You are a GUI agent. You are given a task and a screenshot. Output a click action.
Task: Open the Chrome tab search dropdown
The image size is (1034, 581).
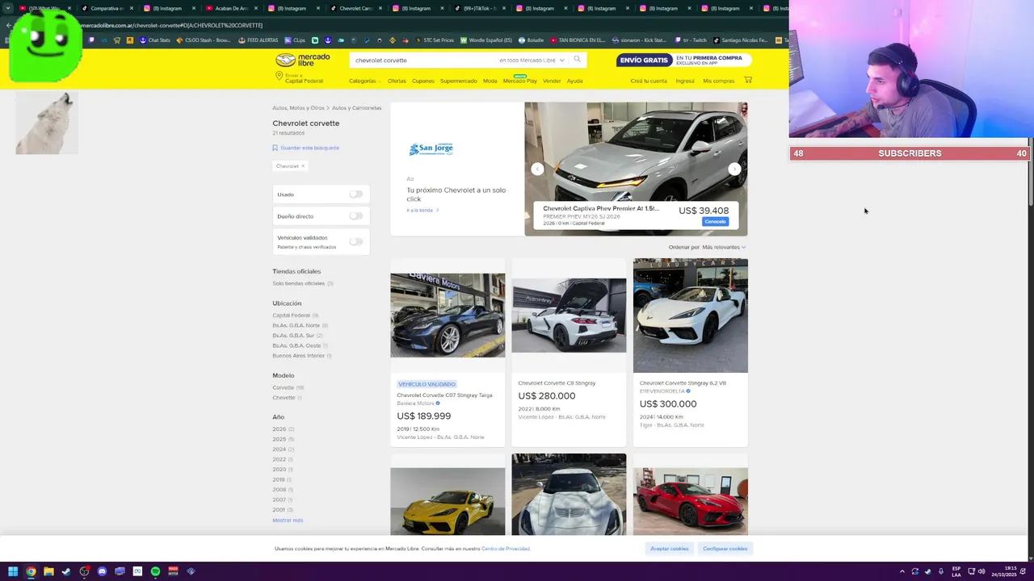pos(7,8)
